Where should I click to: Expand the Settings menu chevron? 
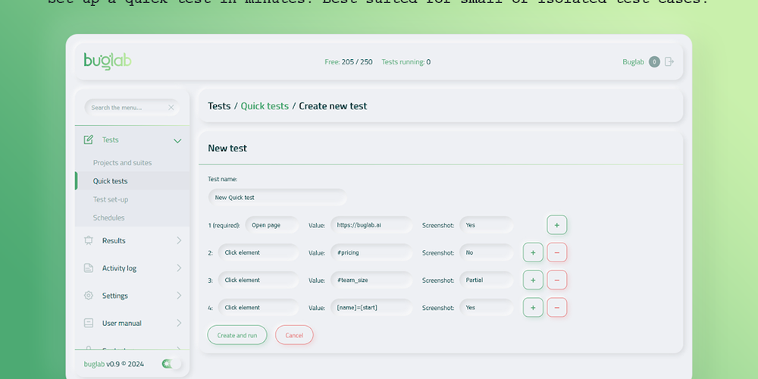pyautogui.click(x=179, y=296)
